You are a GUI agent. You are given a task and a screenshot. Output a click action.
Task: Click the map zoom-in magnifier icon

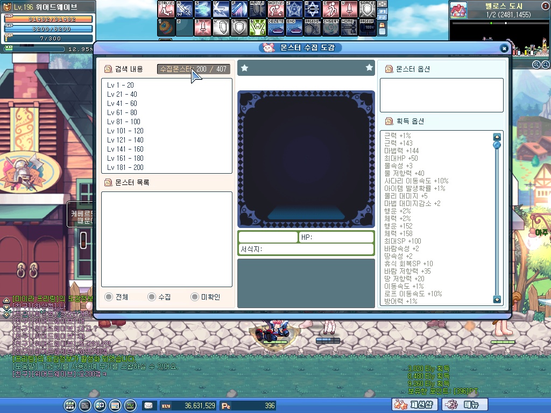coord(536,65)
